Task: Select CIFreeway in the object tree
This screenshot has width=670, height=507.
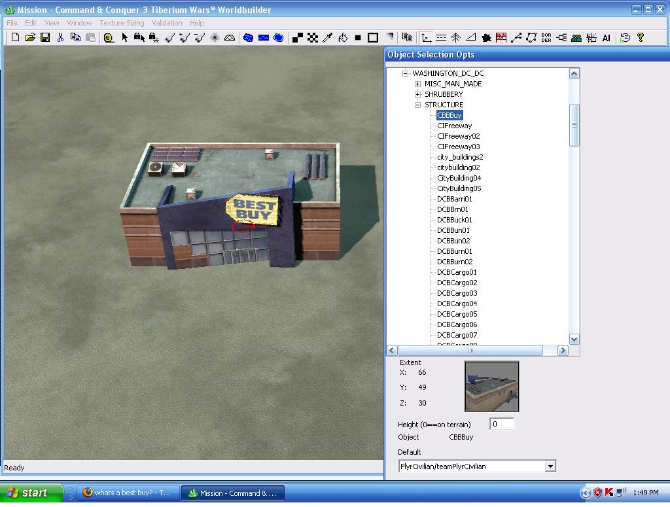Action: (x=454, y=126)
